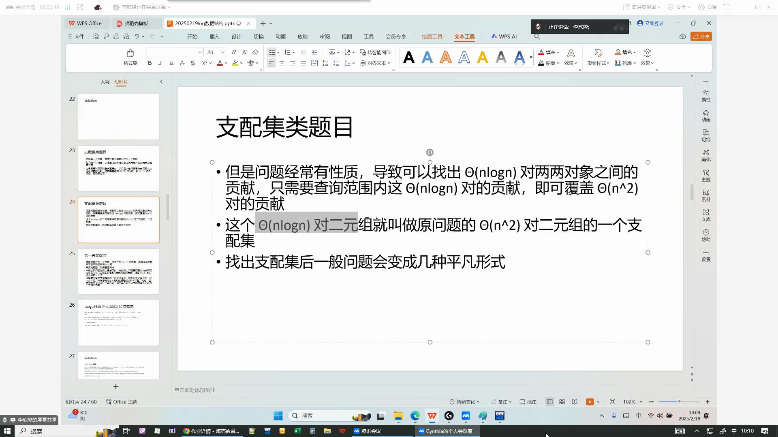
Task: Click the Beautify icon in right sidebar
Action: pyautogui.click(x=706, y=155)
